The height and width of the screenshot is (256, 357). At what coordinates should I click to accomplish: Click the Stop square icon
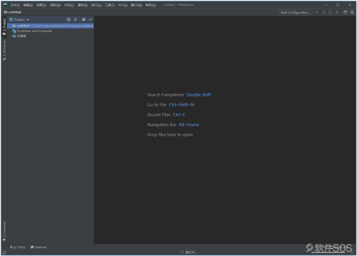(337, 12)
